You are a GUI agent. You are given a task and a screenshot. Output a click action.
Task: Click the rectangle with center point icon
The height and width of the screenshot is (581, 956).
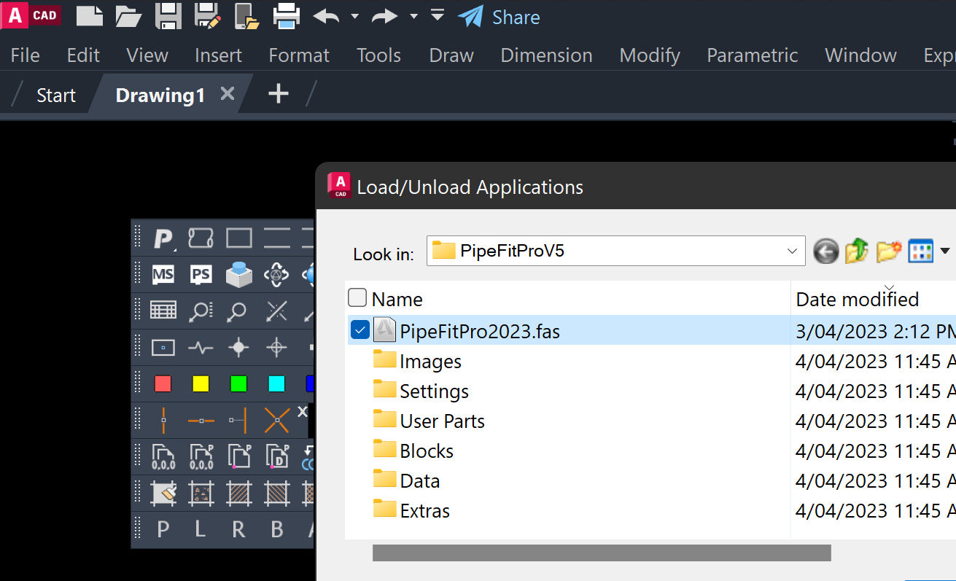pos(163,347)
